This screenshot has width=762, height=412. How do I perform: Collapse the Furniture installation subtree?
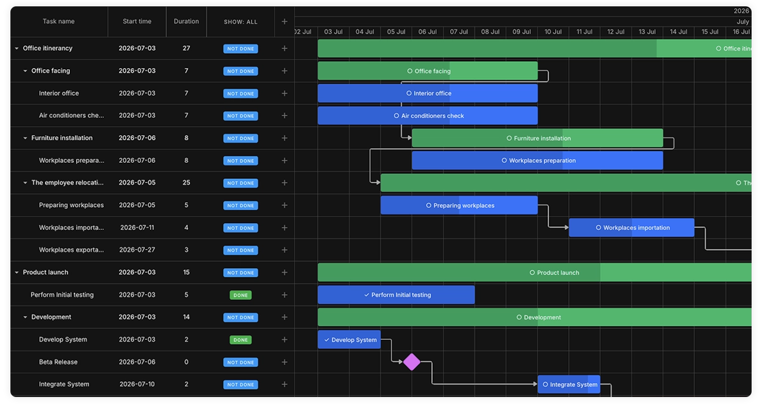25,138
